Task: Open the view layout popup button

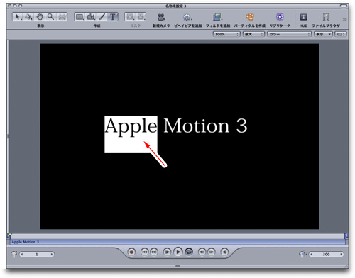Action: [341, 34]
